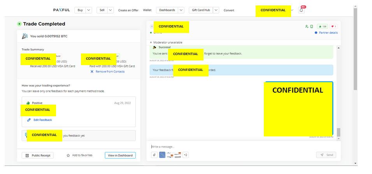This screenshot has width=372, height=174.
Task: Click the Write a message field
Action: click(244, 146)
